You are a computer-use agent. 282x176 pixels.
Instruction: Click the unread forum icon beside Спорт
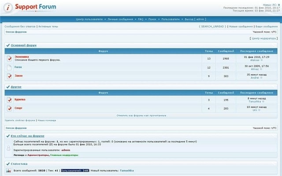[9, 109]
